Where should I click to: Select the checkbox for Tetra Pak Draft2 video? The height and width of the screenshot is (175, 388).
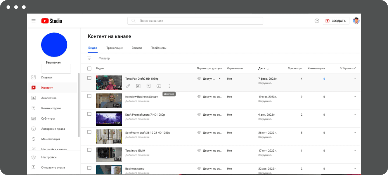[x=89, y=78]
